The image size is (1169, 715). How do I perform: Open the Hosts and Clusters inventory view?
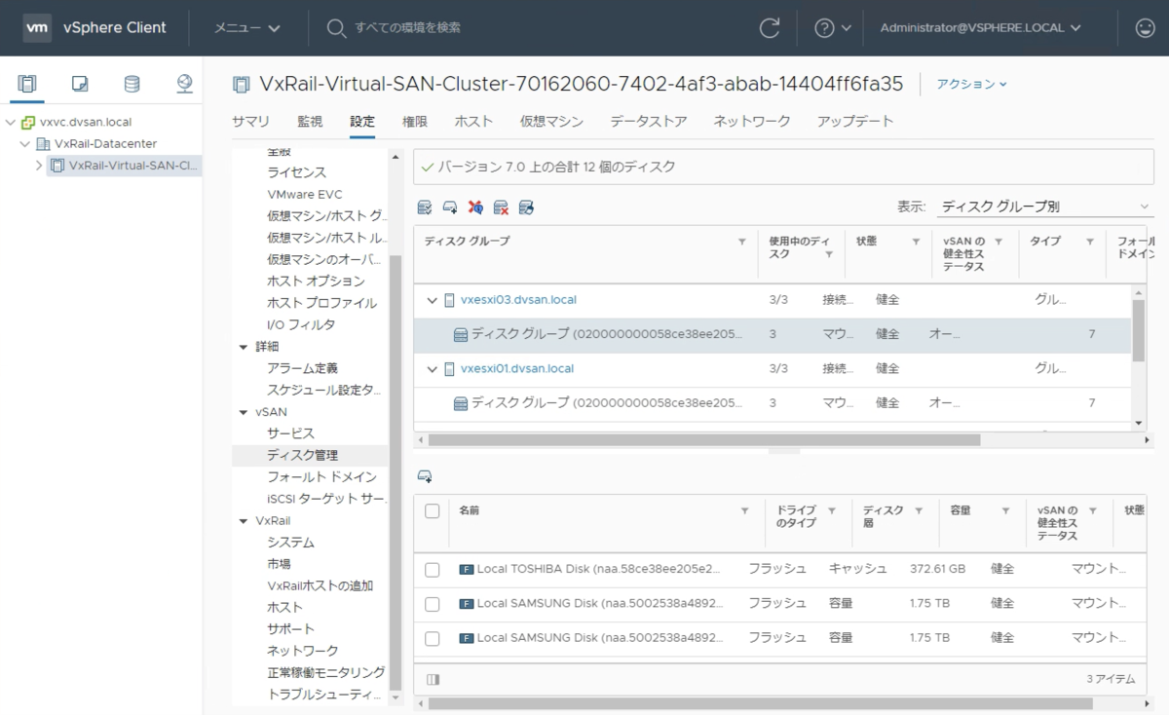(27, 84)
